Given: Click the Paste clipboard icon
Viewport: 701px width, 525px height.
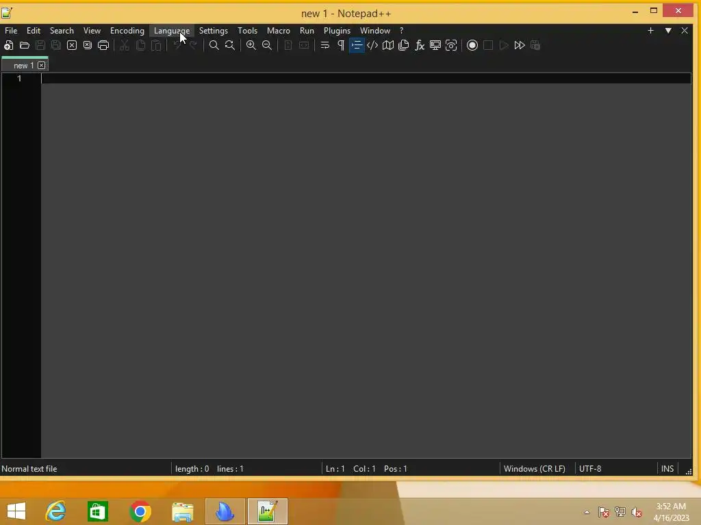Looking at the screenshot, I should pyautogui.click(x=156, y=45).
